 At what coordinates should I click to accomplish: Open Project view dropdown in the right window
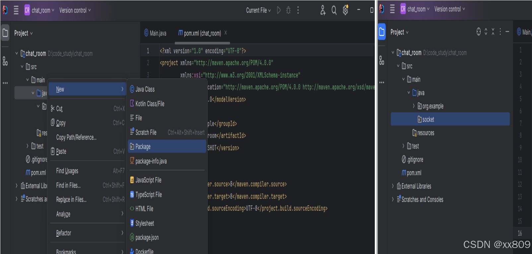[x=399, y=32]
